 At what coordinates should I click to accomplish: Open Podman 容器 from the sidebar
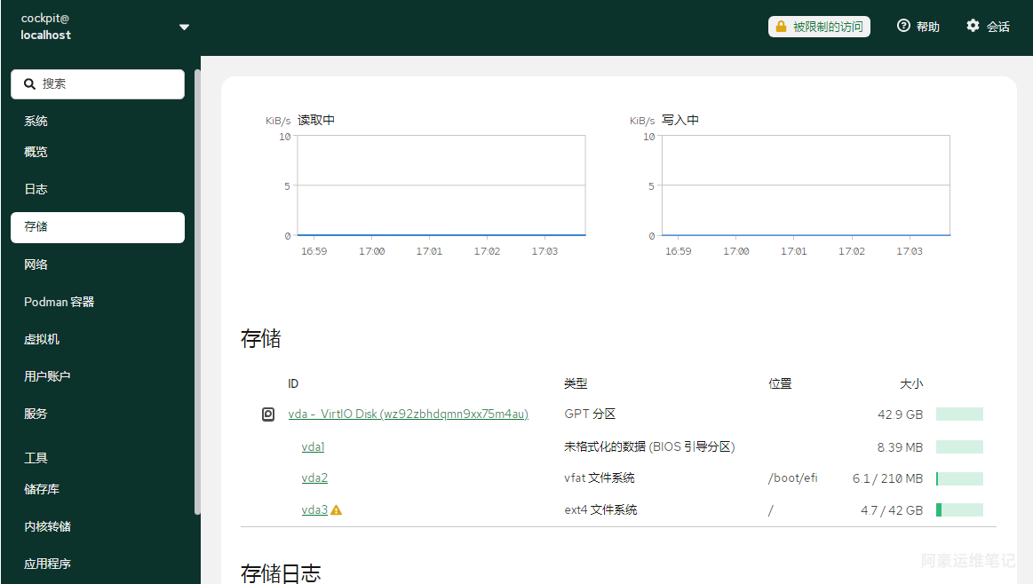[59, 302]
